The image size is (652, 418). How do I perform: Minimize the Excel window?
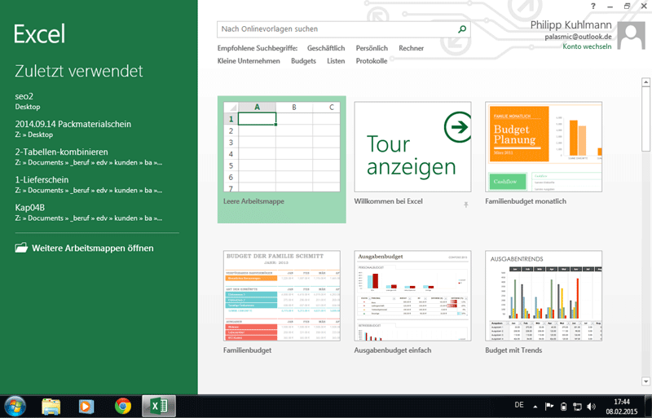tap(610, 7)
